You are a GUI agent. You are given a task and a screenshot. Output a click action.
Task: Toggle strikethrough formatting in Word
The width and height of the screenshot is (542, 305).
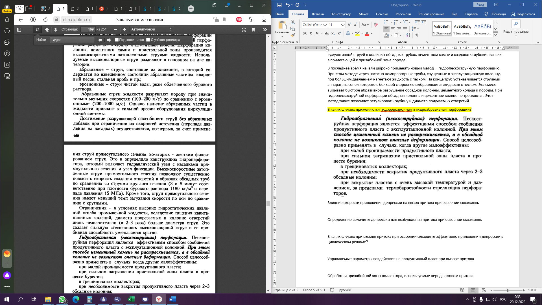coord(327,33)
